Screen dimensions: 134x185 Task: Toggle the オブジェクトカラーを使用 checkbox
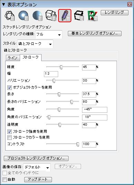tap(10, 87)
